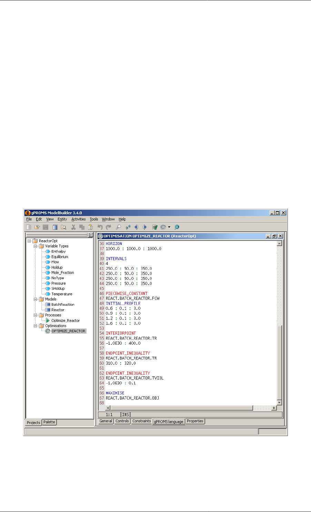Collapse the Variable Types folder

(36, 246)
